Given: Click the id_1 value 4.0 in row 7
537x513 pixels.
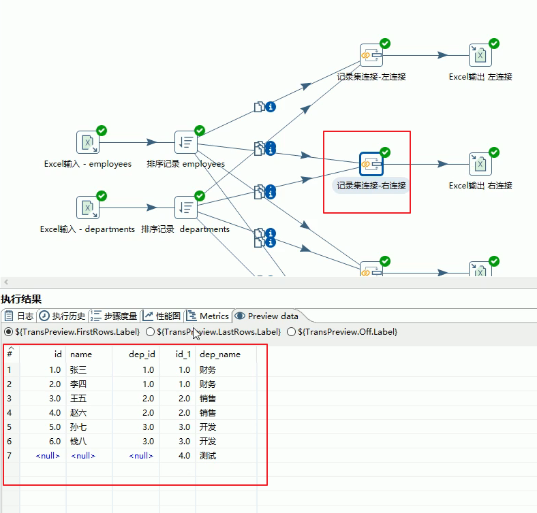Looking at the screenshot, I should tap(177, 456).
